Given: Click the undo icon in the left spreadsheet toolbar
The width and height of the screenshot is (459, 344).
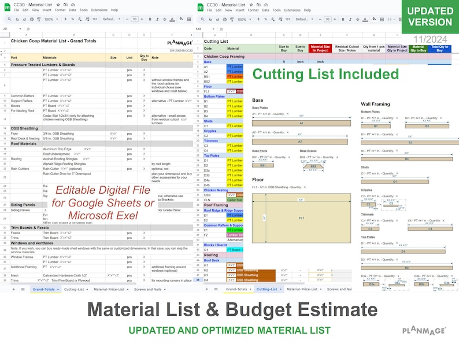Looking at the screenshot, I should pos(17,19).
